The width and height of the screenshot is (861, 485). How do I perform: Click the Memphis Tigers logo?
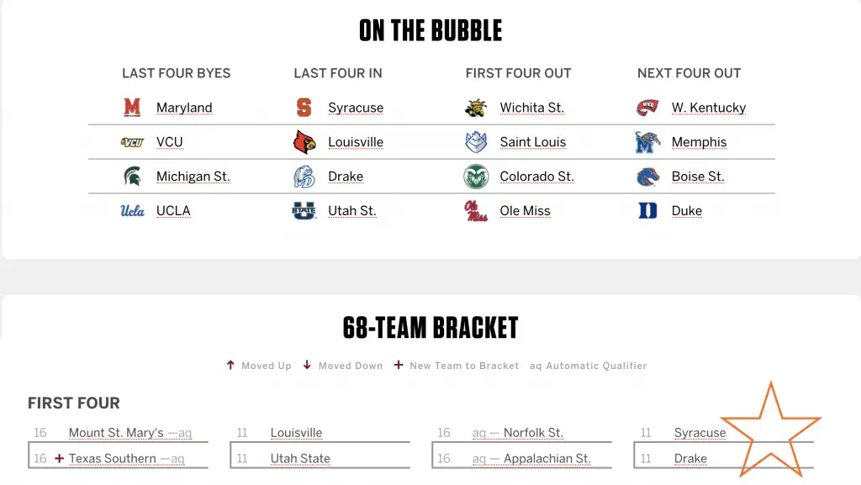647,142
